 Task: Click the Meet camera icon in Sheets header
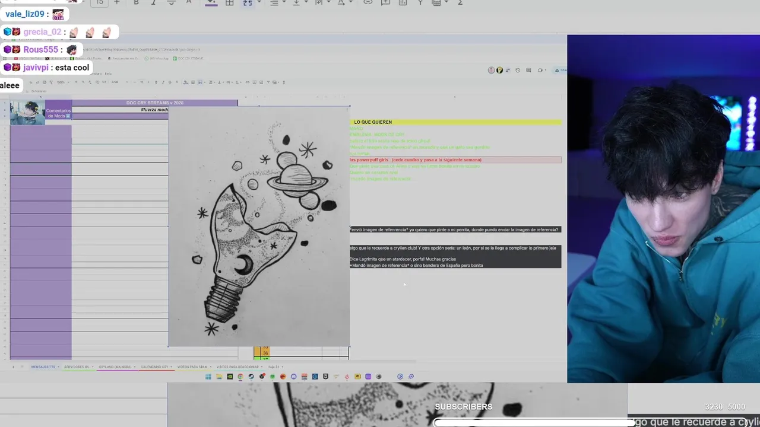point(540,70)
